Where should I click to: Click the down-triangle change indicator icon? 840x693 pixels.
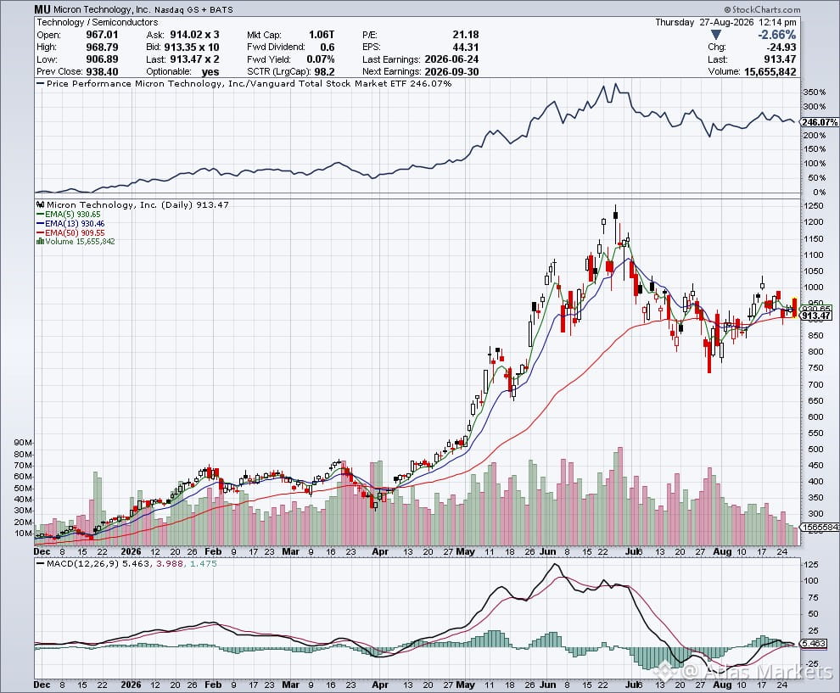716,35
